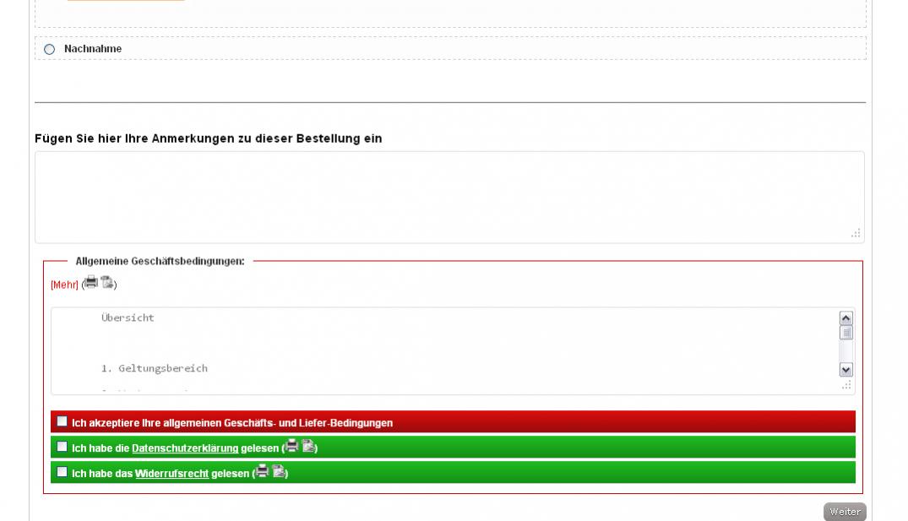Click the terms box scroll down arrow

pyautogui.click(x=845, y=370)
